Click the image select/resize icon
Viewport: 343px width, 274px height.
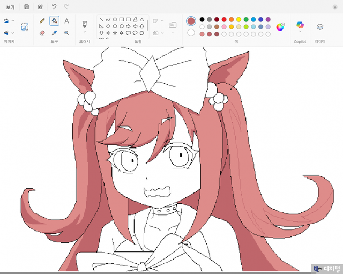[25, 27]
